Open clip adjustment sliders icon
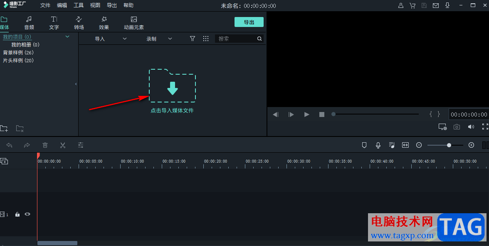Viewport: 489px width, 246px height. [x=81, y=145]
